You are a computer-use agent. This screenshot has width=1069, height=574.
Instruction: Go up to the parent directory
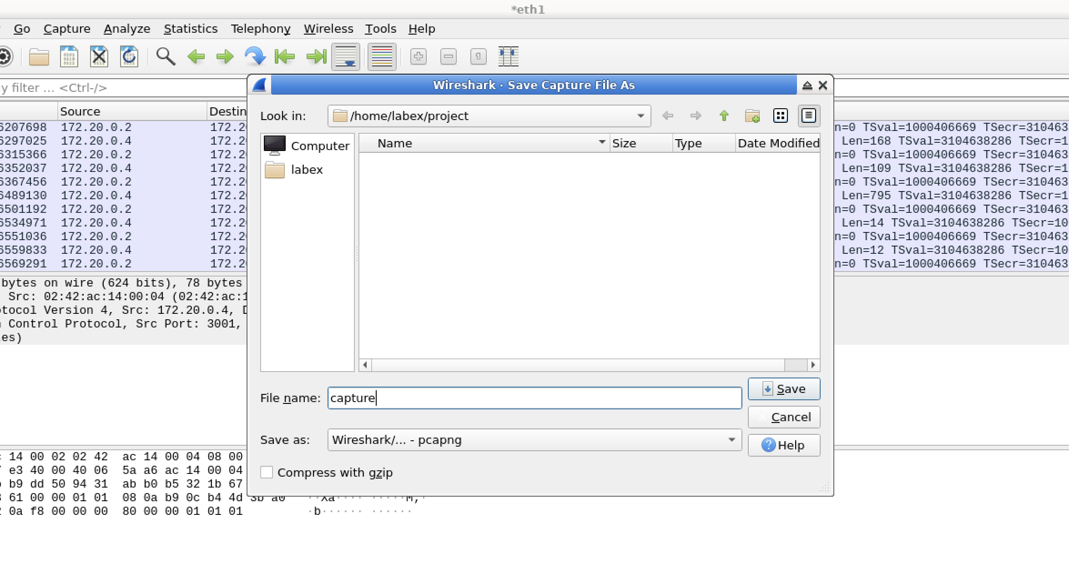click(x=724, y=116)
